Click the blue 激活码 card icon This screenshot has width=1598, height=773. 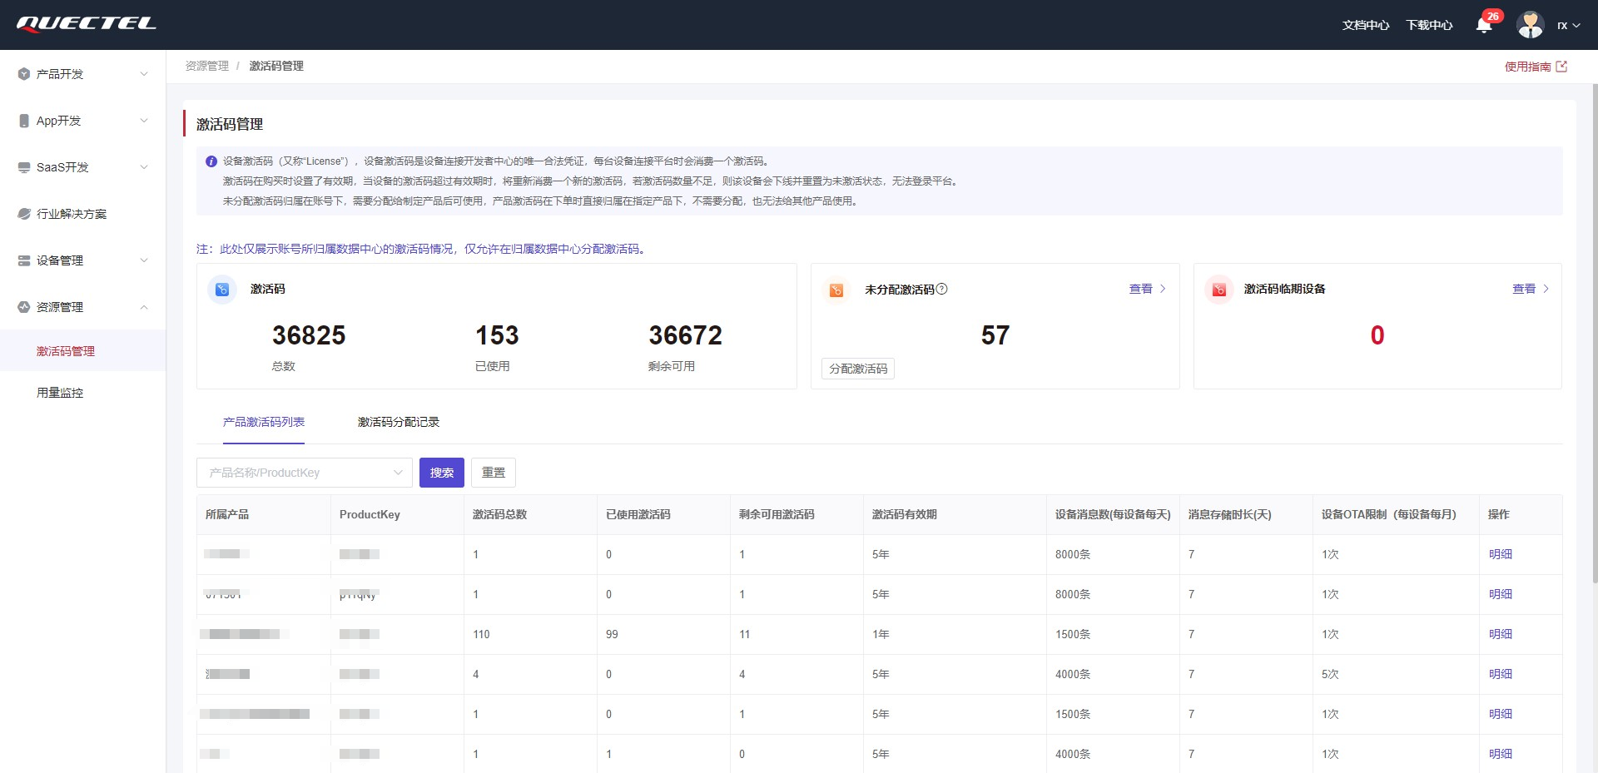click(222, 290)
